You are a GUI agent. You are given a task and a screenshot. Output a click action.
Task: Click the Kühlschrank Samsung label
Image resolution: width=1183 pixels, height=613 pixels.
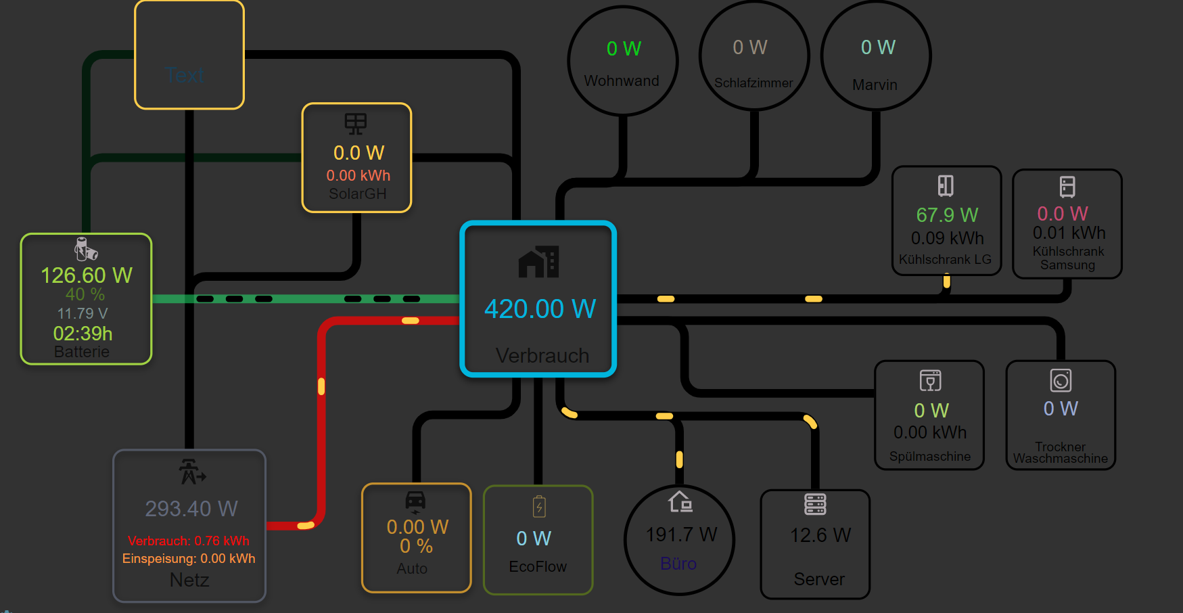(1068, 258)
